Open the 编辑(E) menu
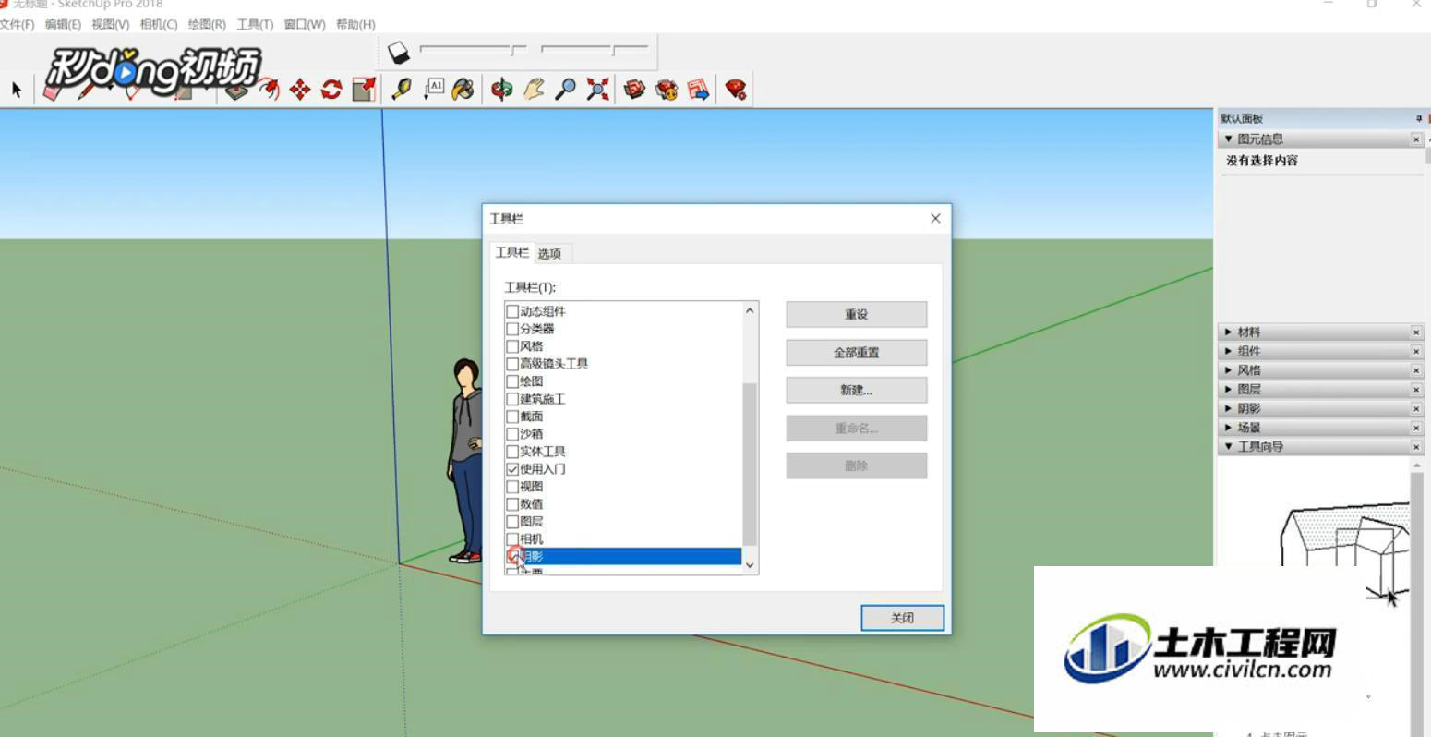 click(63, 24)
